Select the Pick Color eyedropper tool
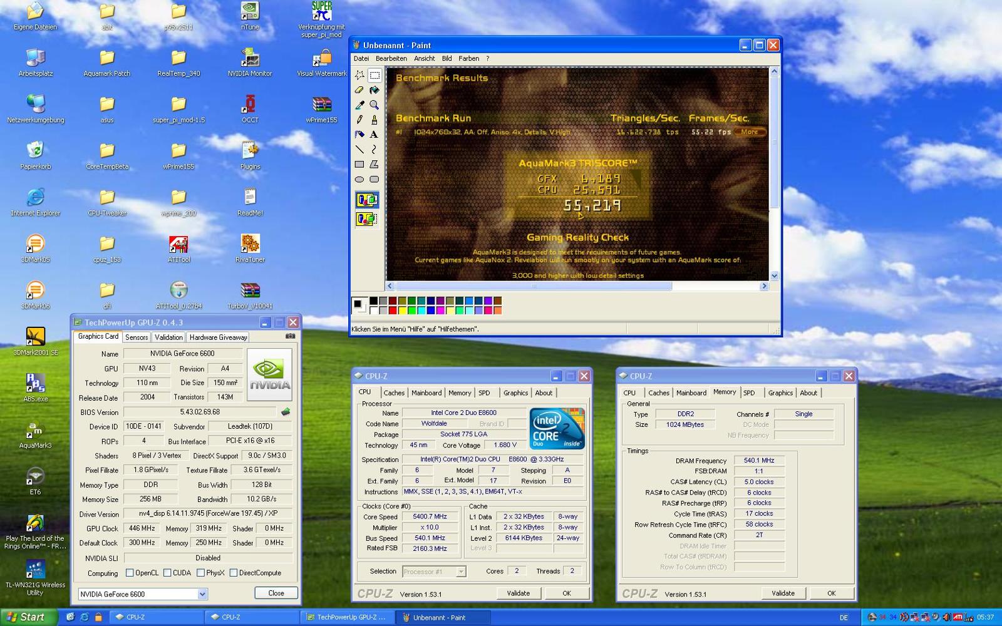 pyautogui.click(x=359, y=105)
